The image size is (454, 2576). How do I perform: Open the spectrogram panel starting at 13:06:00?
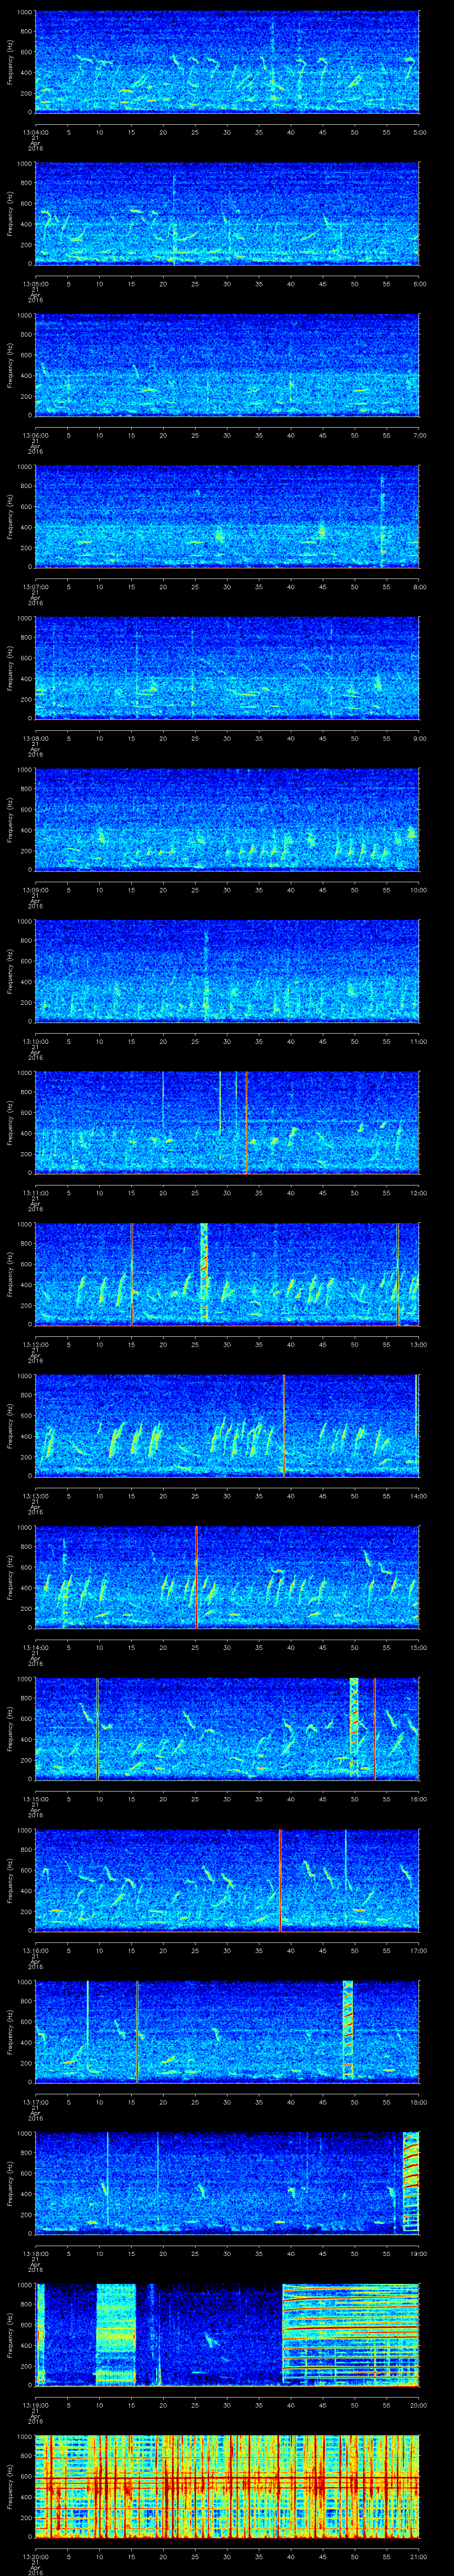pos(227,365)
